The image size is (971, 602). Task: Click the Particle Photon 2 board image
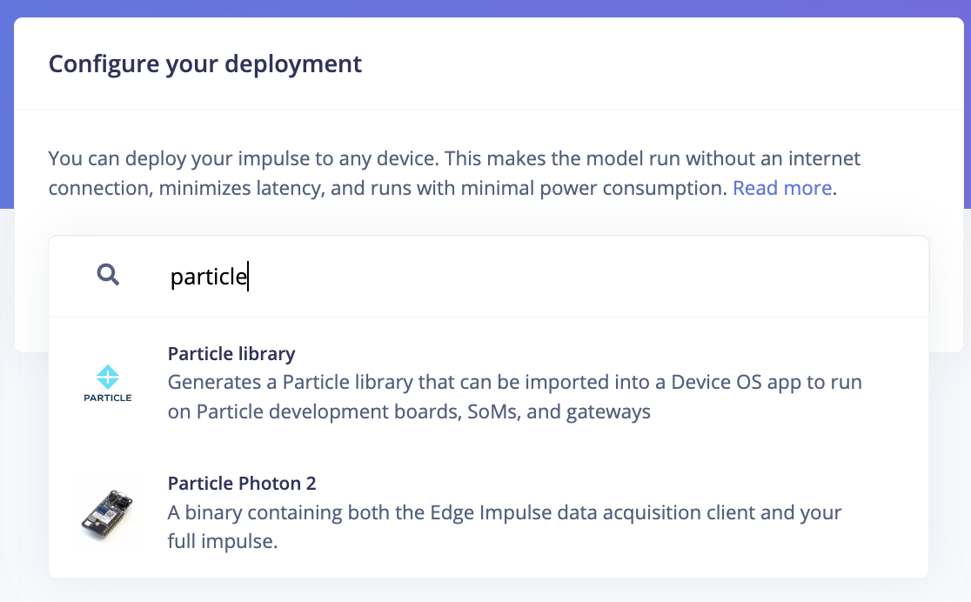click(x=108, y=514)
